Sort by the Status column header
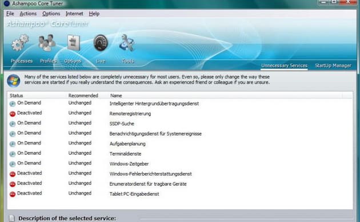The image size is (360, 222). coord(17,96)
